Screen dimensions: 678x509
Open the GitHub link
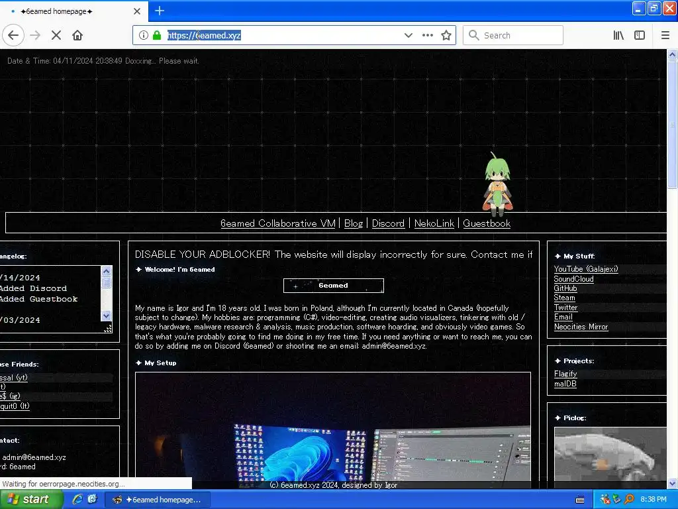pyautogui.click(x=565, y=288)
